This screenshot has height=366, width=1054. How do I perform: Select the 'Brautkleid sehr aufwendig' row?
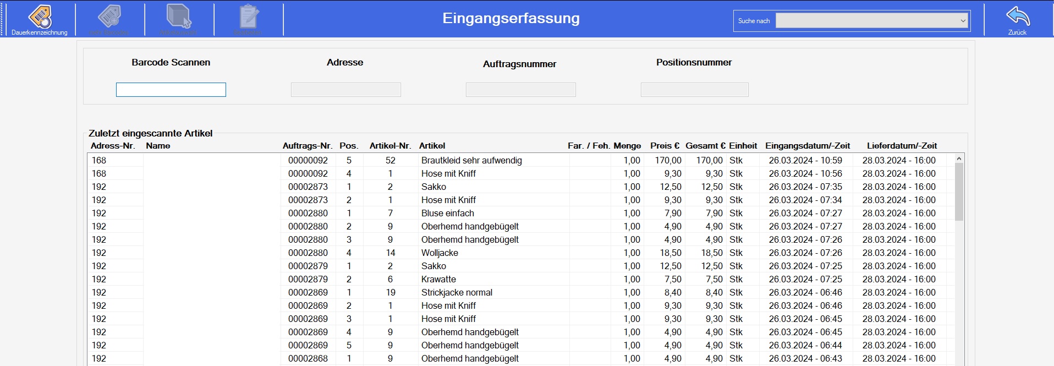point(521,160)
